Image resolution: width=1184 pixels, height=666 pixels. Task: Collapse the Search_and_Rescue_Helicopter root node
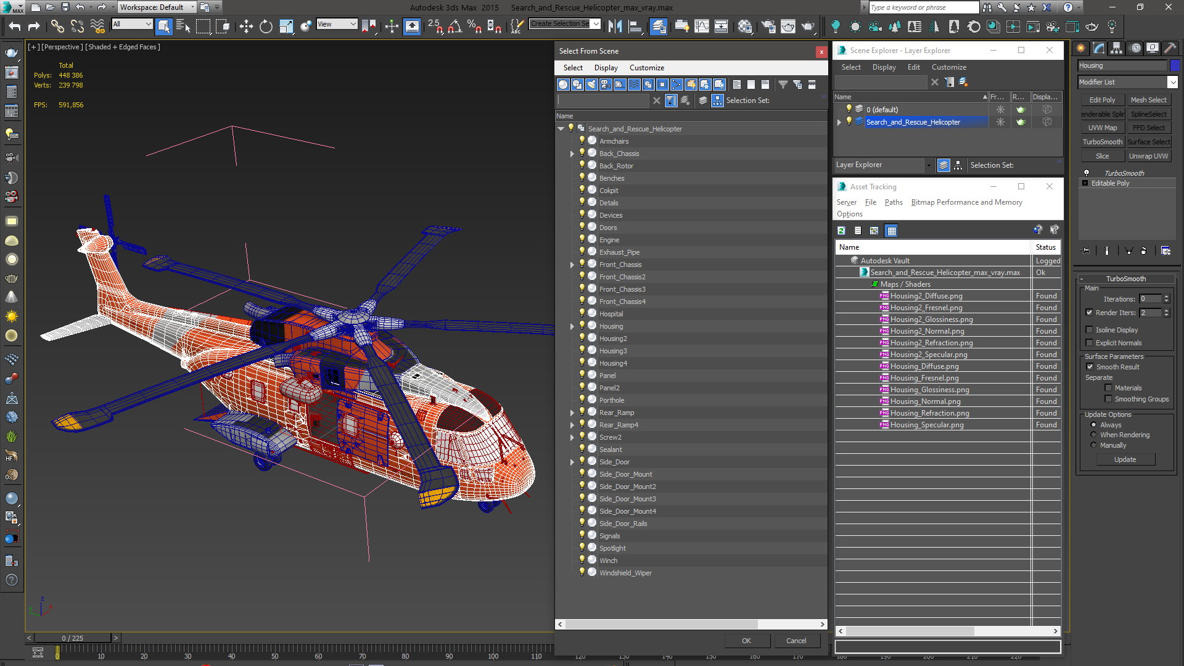[x=561, y=129]
